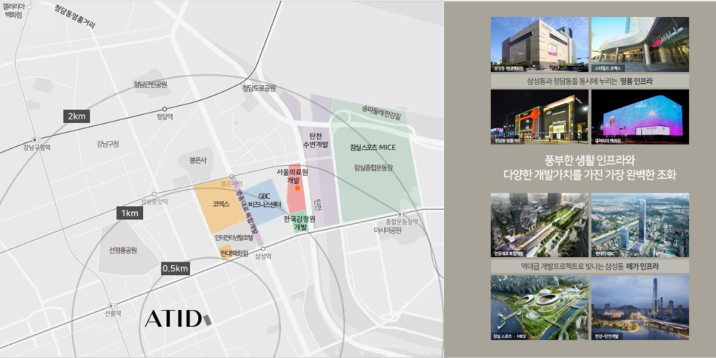
Task: Open the 스타필드 코엑스 photo thumbnail
Action: tap(640, 44)
